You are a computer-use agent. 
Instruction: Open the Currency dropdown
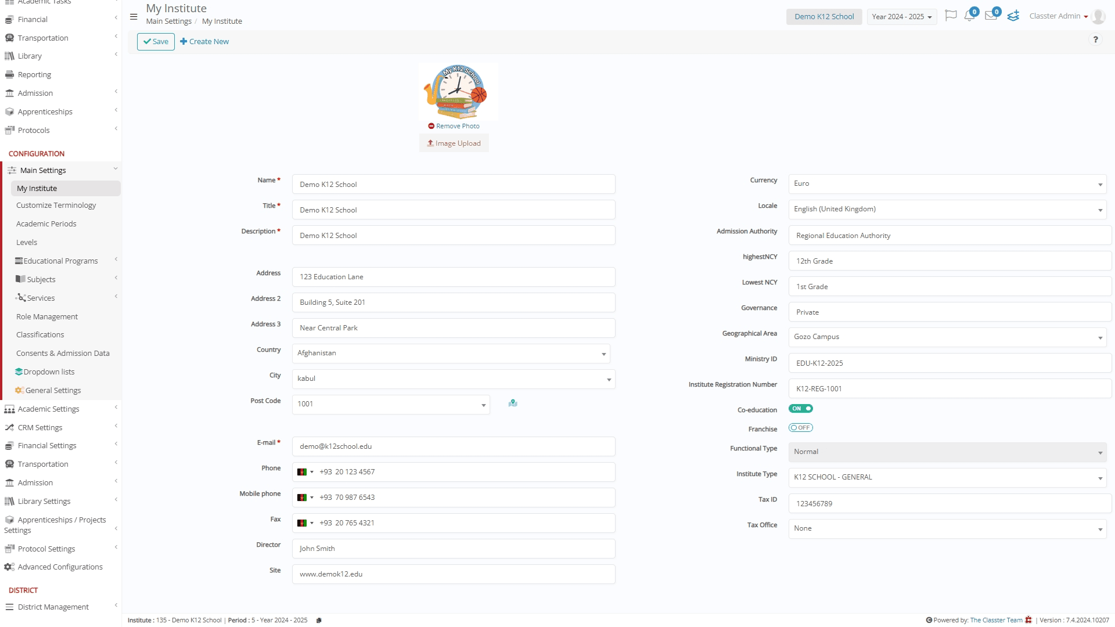click(947, 184)
